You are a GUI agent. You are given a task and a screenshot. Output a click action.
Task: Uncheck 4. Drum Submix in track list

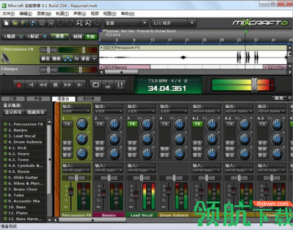[x=6, y=142]
